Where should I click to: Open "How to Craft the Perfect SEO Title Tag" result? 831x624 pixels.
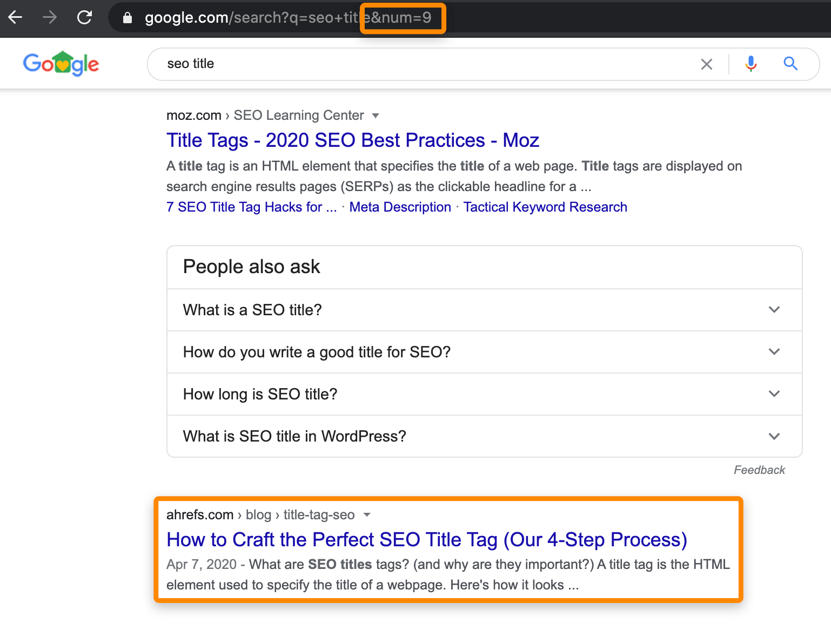pyautogui.click(x=427, y=540)
